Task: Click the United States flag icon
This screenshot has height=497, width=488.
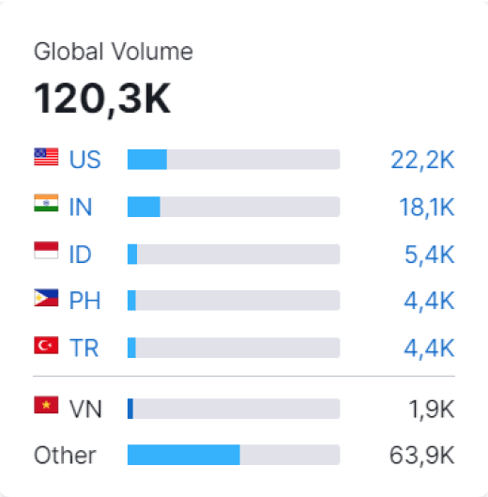Action: click(46, 157)
